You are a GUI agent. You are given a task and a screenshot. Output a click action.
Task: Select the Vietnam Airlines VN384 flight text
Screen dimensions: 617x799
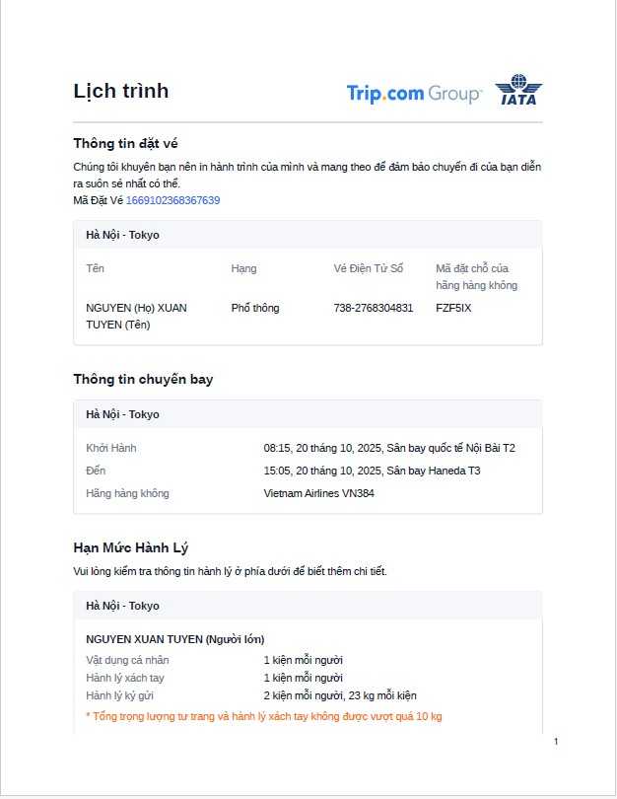[x=318, y=493]
